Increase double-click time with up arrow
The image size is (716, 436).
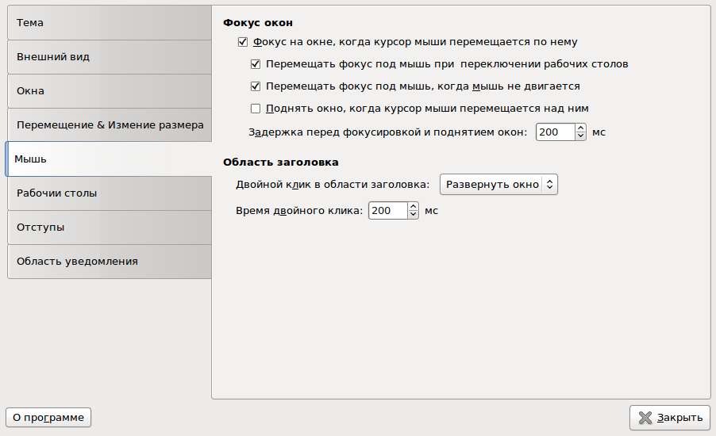[413, 206]
